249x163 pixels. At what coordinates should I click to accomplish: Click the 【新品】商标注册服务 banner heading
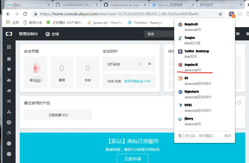(x=133, y=141)
